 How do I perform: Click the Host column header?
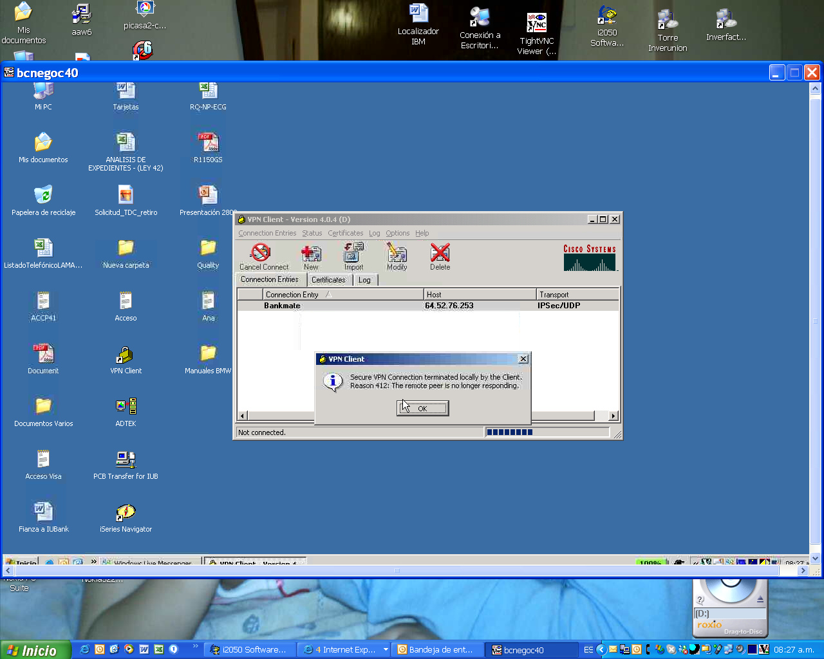tap(480, 294)
